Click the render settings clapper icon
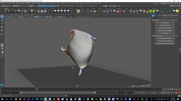181x101 pixels. pos(111,6)
